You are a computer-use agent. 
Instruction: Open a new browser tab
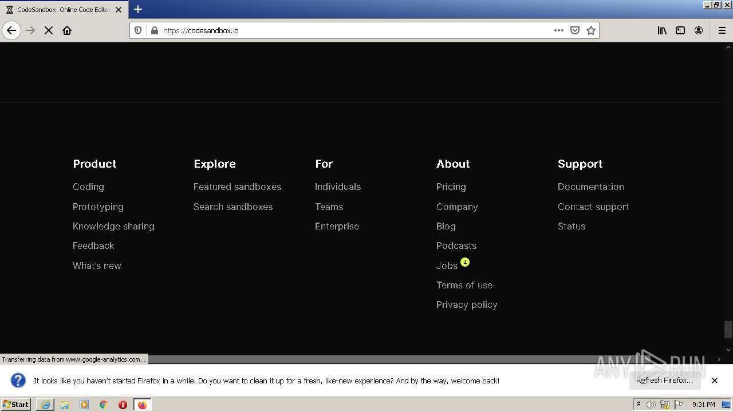click(138, 9)
